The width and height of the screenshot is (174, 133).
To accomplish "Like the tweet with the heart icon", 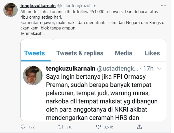I will [98, 127].
